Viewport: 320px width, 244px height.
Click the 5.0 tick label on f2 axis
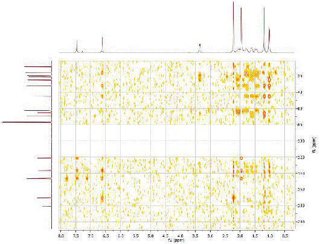tap(150, 236)
